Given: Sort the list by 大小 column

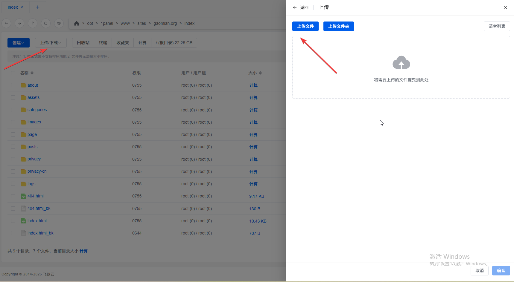Looking at the screenshot, I should pos(255,73).
